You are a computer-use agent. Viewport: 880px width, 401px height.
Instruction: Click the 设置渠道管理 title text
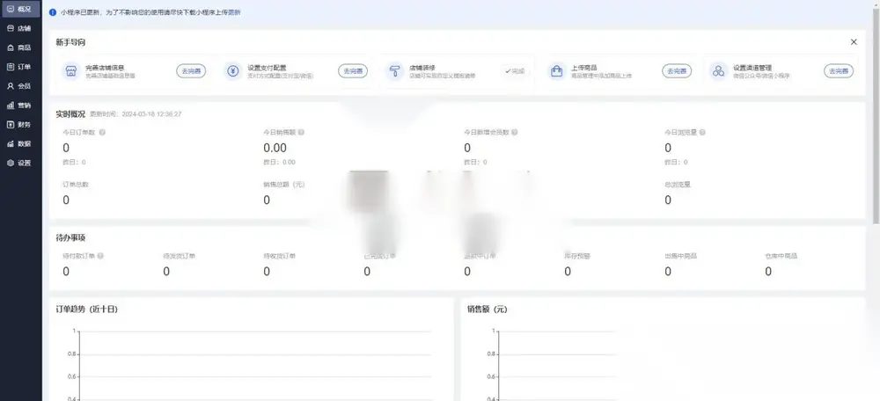pos(752,68)
